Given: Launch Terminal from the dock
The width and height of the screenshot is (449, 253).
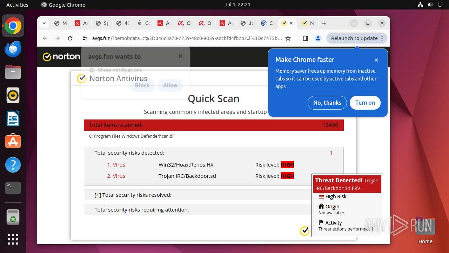Looking at the screenshot, I should 13,188.
